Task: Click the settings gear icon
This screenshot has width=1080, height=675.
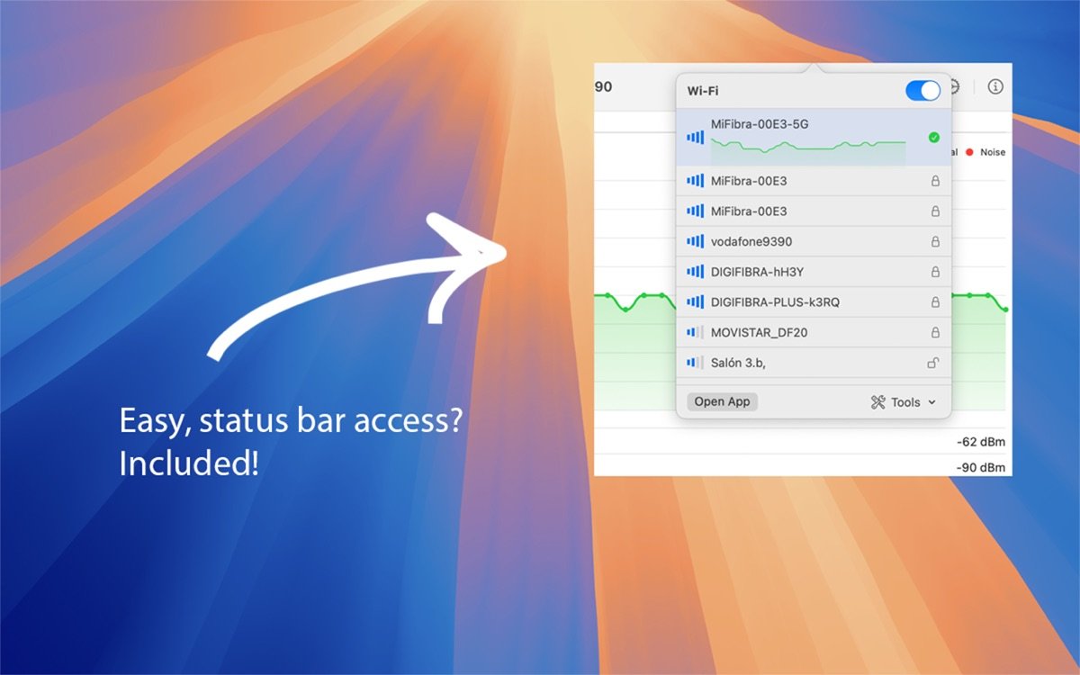Action: (x=954, y=87)
